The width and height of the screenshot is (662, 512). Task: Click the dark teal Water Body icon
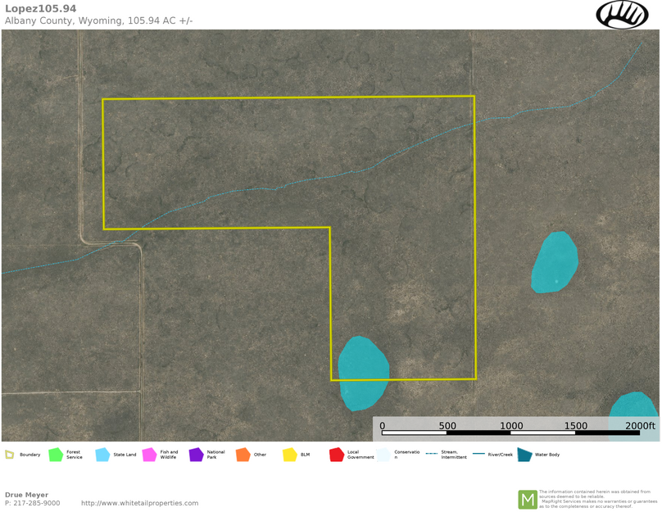pos(524,455)
